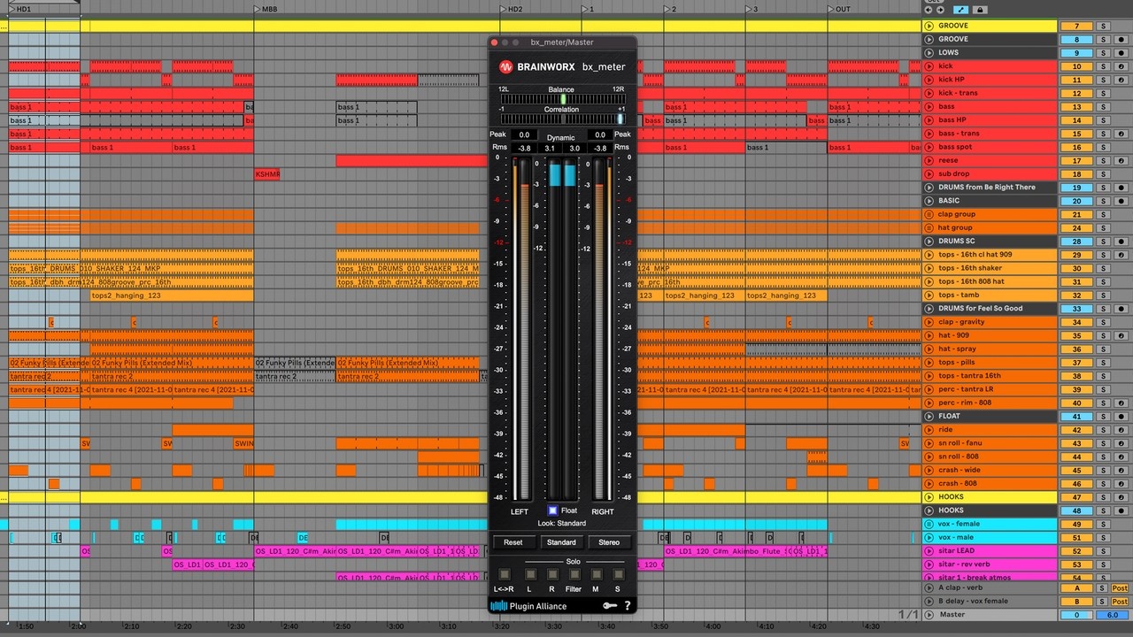Click the kick track's play icon
Viewport: 1133px width, 637px height.
click(x=929, y=66)
